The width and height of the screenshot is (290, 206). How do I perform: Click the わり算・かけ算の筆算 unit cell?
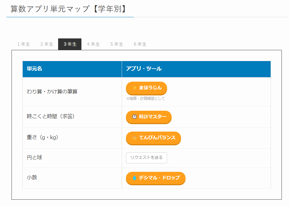pyautogui.click(x=52, y=91)
